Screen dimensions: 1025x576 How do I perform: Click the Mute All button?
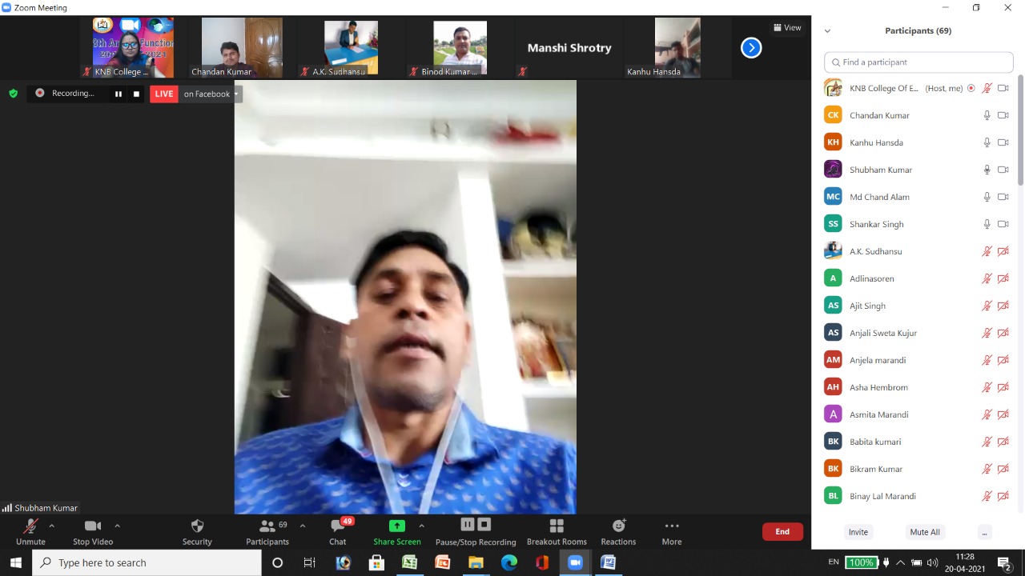pos(925,532)
